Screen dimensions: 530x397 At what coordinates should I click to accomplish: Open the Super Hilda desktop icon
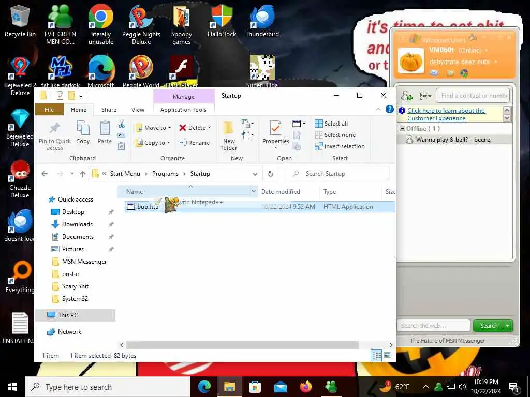click(262, 71)
